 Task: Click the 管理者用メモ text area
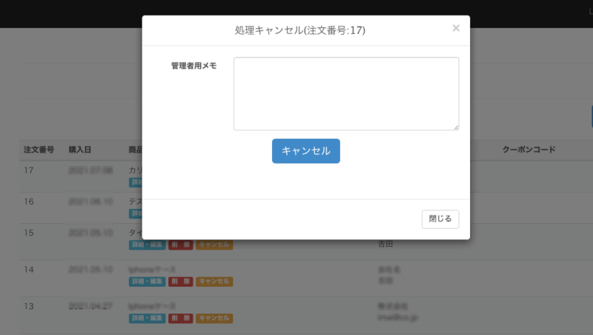[345, 93]
